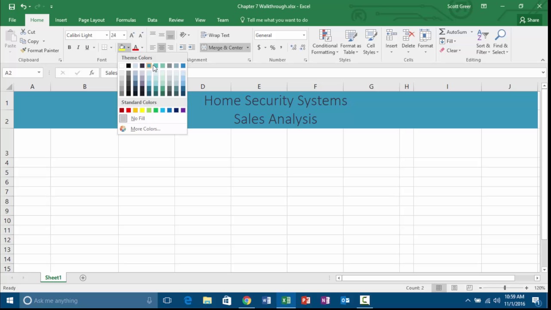Image resolution: width=551 pixels, height=310 pixels.
Task: Click the zoom slider handle
Action: click(505, 288)
